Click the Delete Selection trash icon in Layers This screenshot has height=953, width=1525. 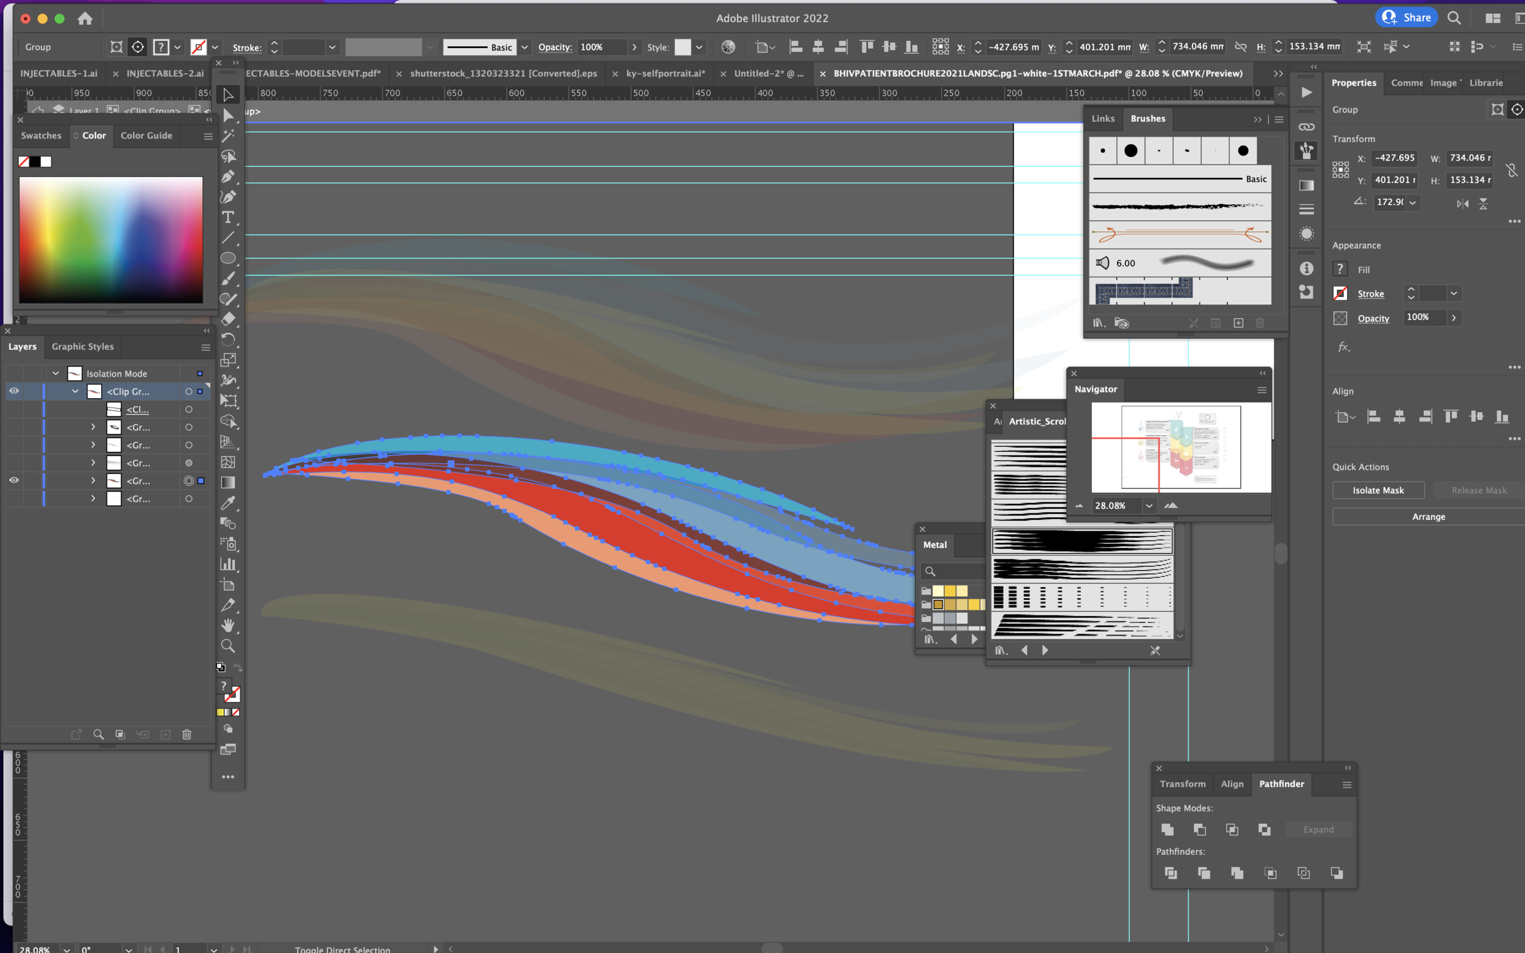187,734
